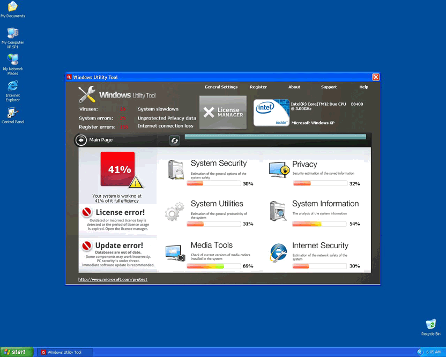Click the Intel inside processor badge
446x357 pixels.
(x=271, y=112)
